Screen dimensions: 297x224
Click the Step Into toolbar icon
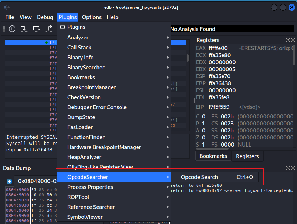pos(24,29)
